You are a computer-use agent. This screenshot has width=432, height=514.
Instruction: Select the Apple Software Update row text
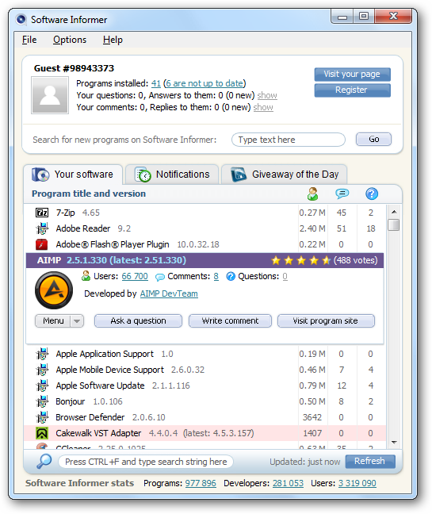[x=123, y=385]
